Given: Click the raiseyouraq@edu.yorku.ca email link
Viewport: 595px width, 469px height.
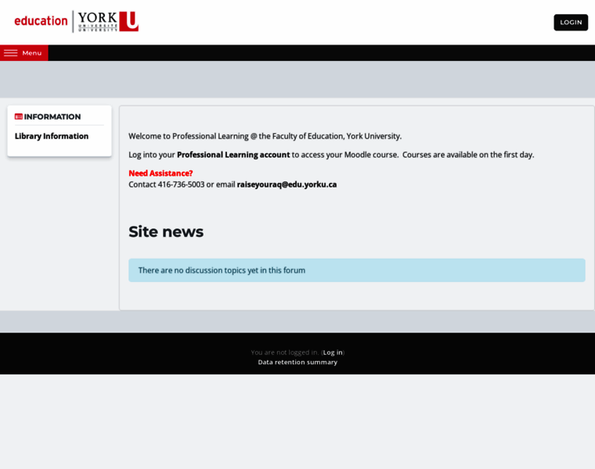Looking at the screenshot, I should tap(287, 184).
